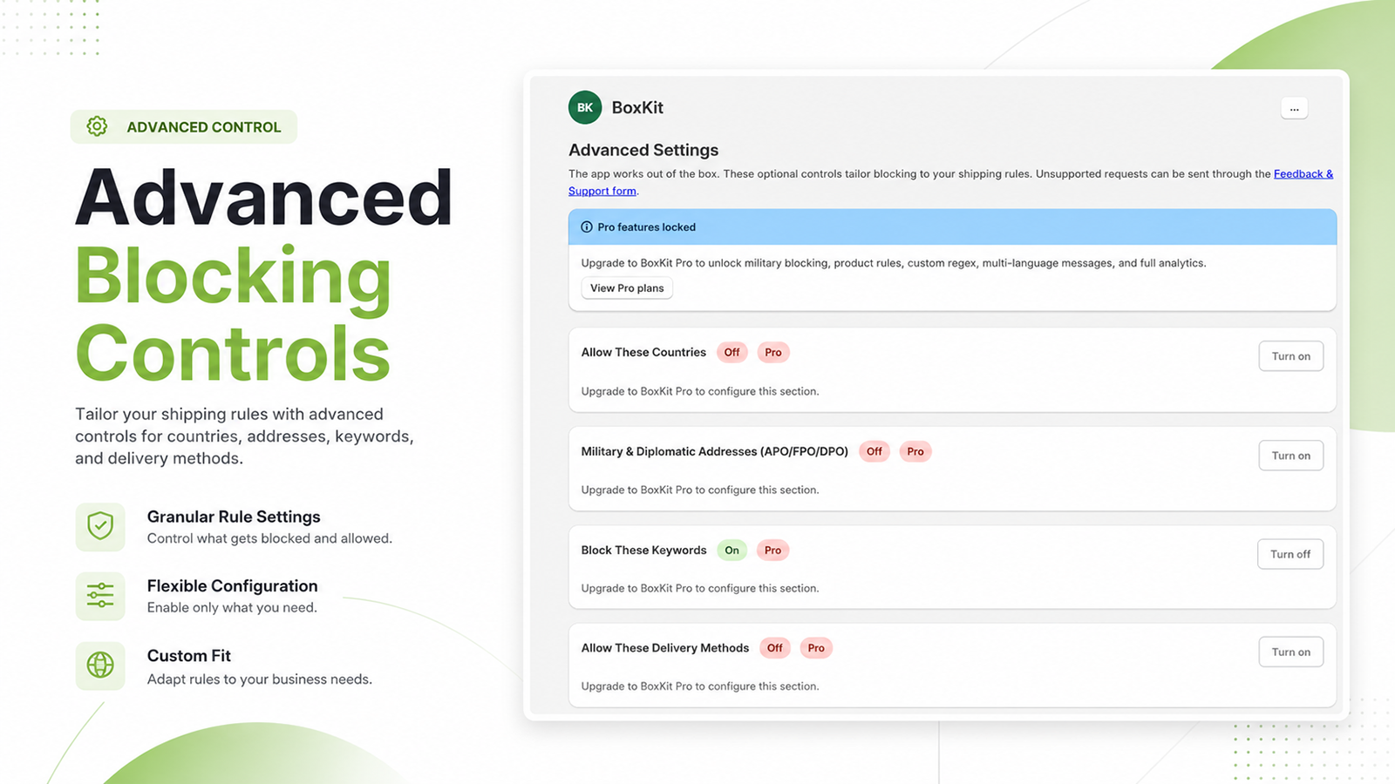The height and width of the screenshot is (784, 1395).
Task: Click the ADVANCED CONTROL label text
Action: tap(204, 127)
